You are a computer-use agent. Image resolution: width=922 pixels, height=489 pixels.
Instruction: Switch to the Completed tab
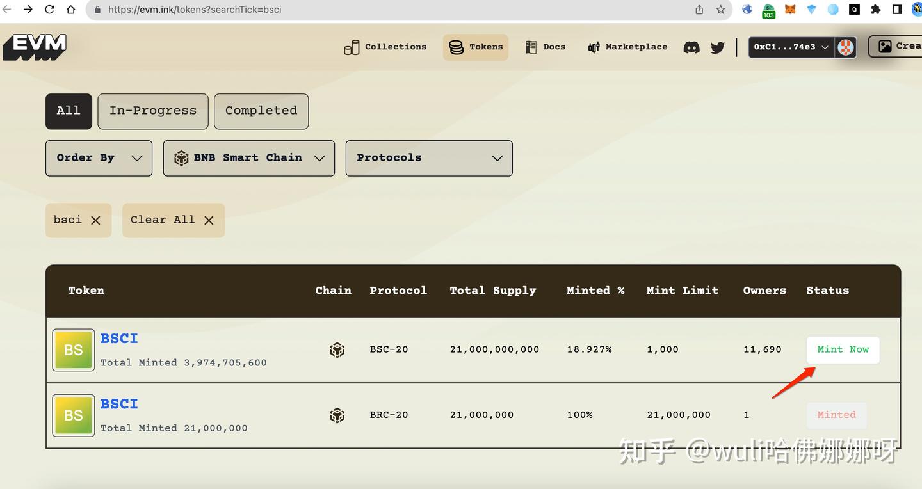click(261, 111)
